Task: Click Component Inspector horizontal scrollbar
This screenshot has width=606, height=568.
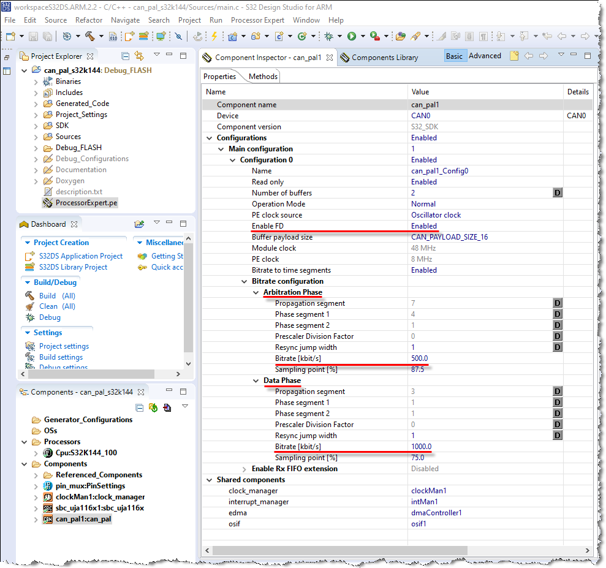Action: 339,550
